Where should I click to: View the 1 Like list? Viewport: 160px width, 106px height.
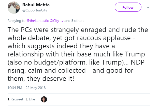(30, 99)
